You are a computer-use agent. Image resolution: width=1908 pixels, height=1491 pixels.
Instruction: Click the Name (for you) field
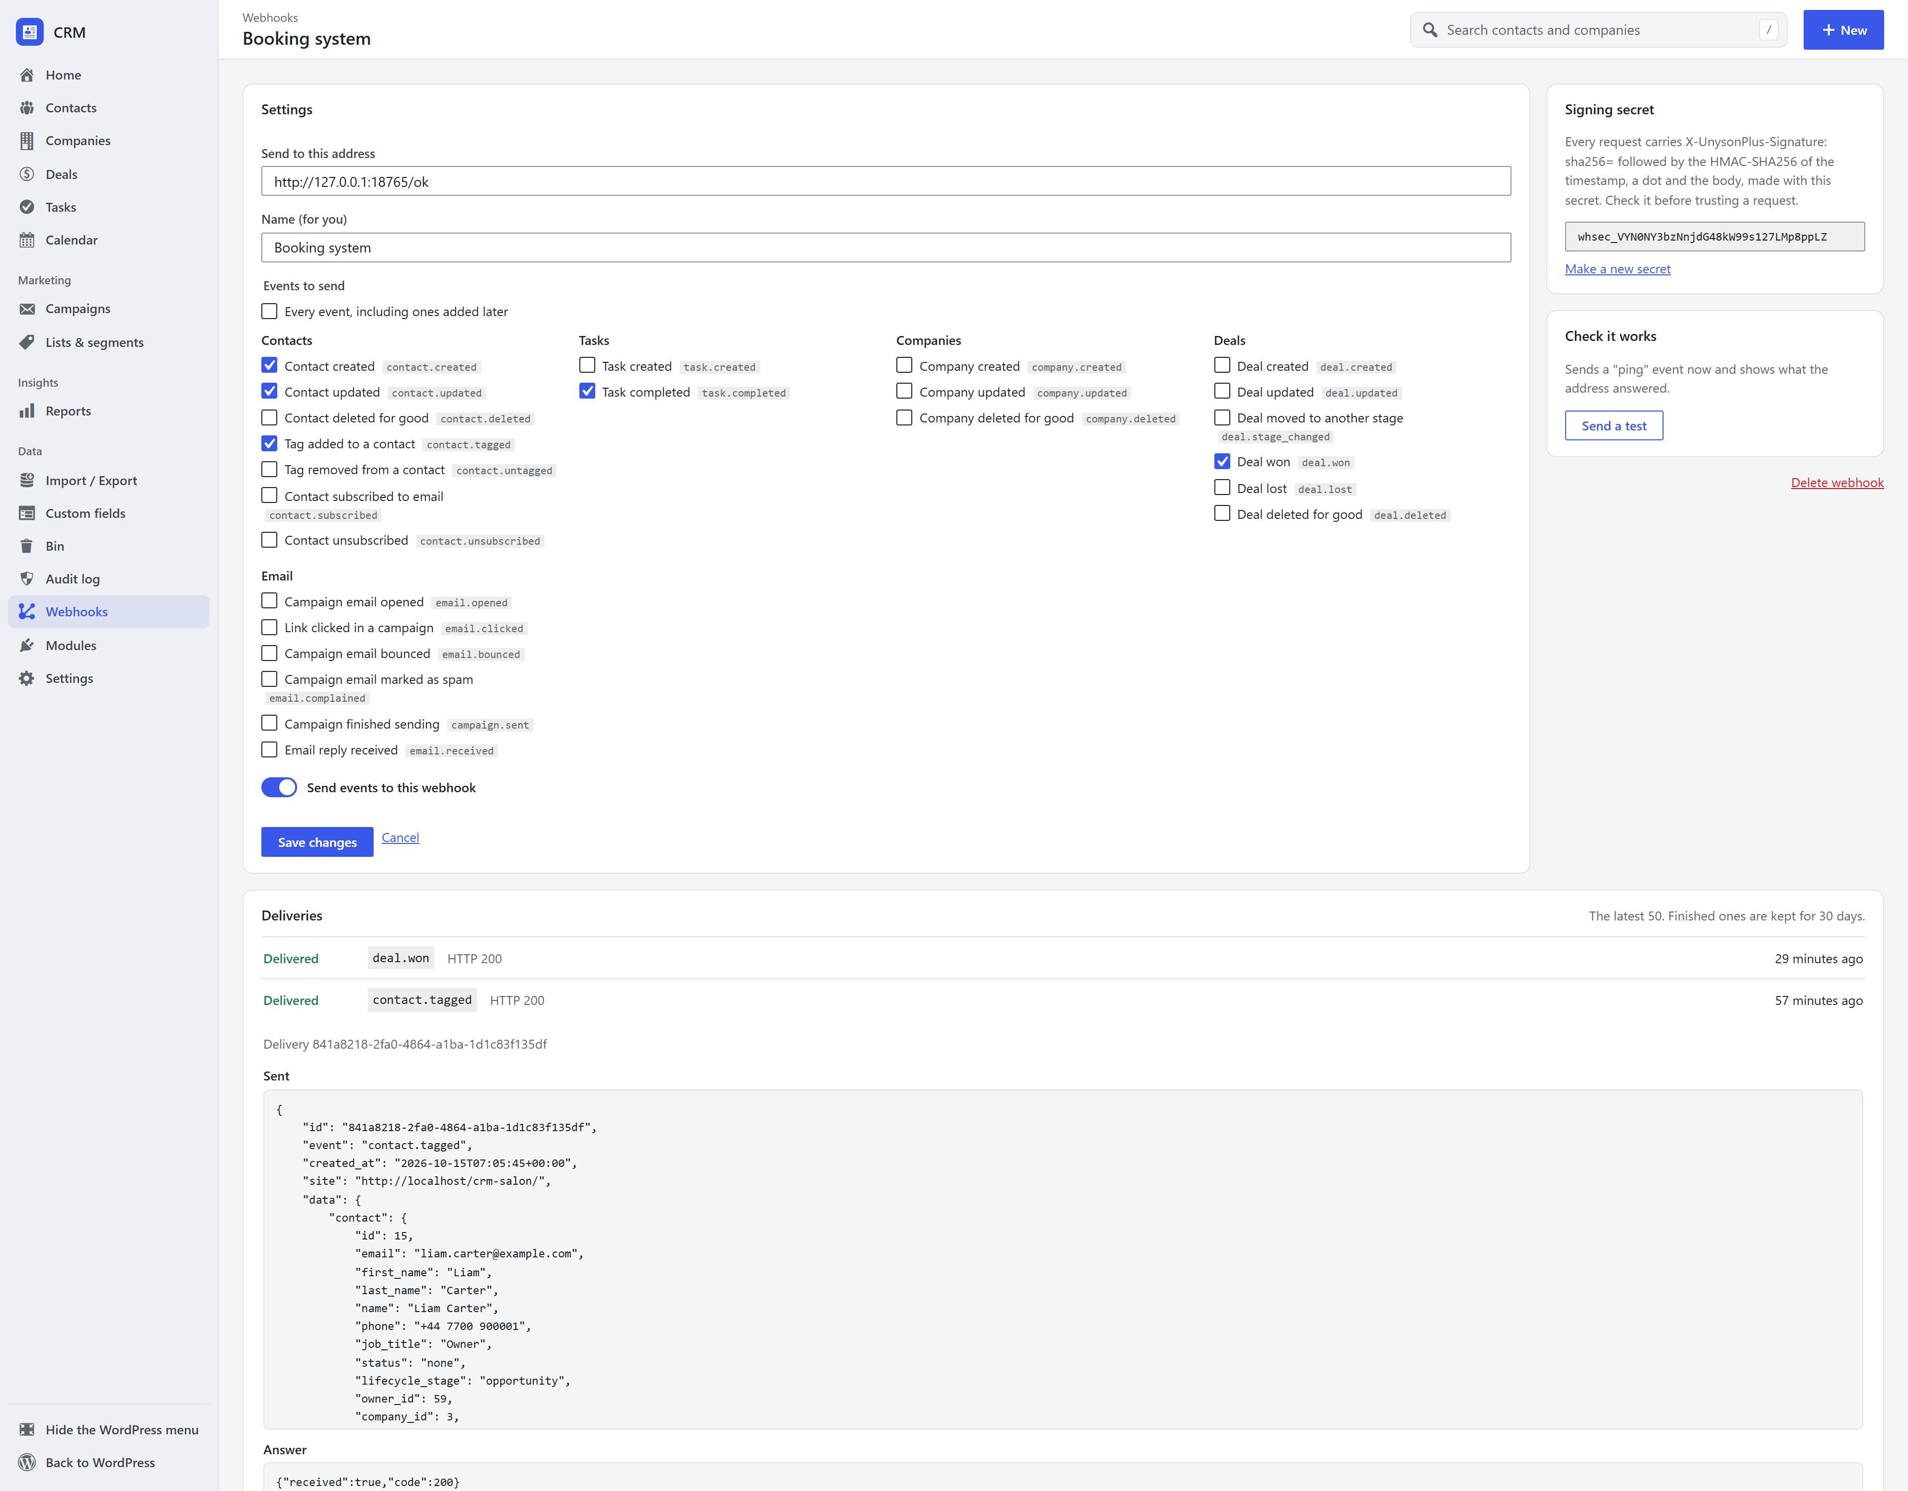pos(886,248)
